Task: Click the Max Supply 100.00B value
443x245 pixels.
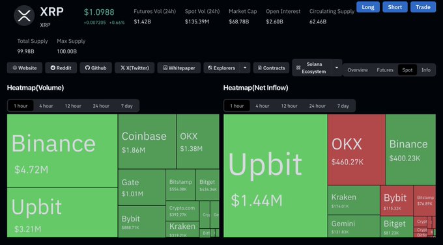Action: tap(66, 51)
